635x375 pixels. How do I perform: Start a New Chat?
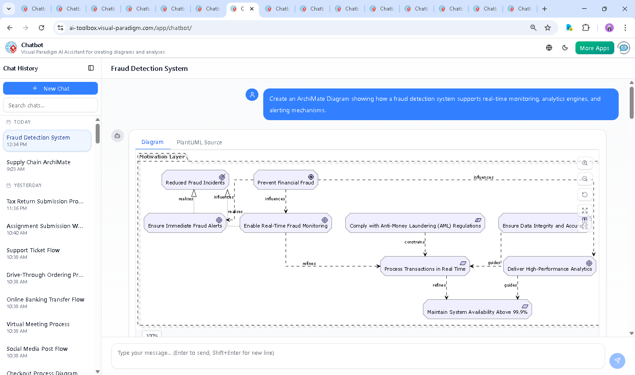[50, 88]
